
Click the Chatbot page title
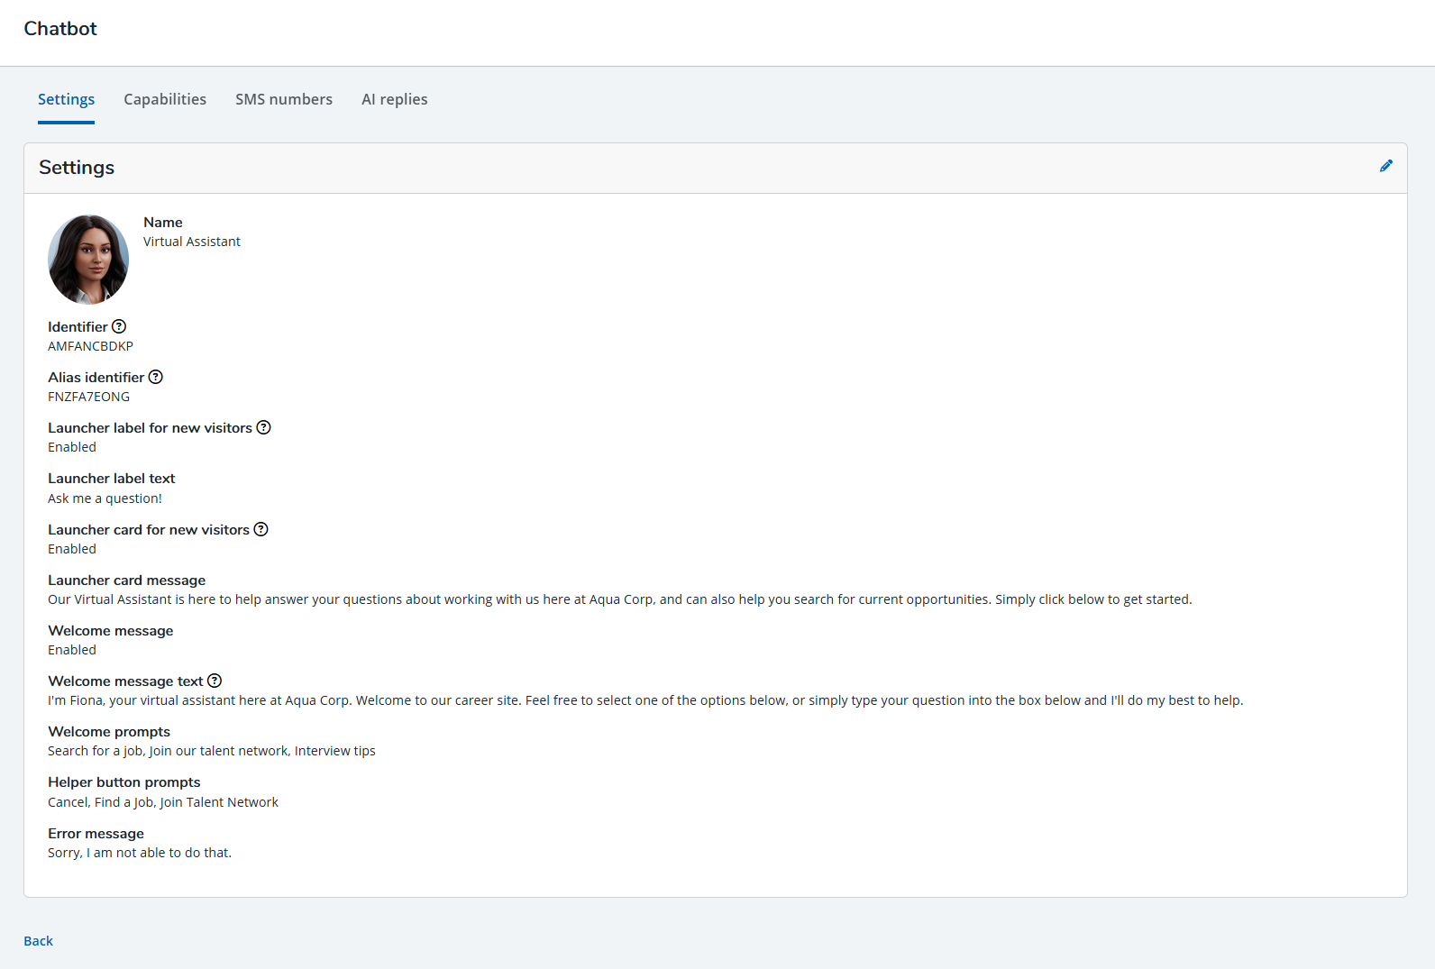(60, 29)
